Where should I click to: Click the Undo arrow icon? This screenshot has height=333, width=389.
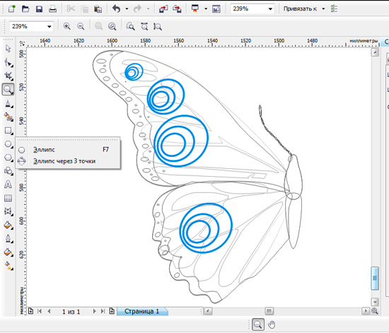tap(116, 9)
